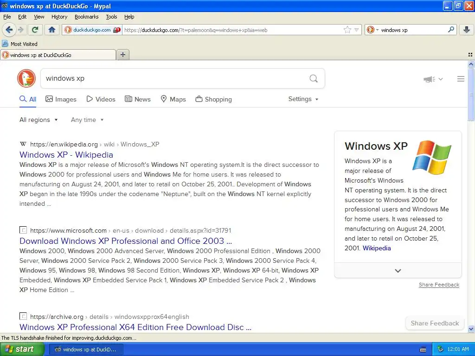
Task: Open the File menu
Action: (x=7, y=17)
